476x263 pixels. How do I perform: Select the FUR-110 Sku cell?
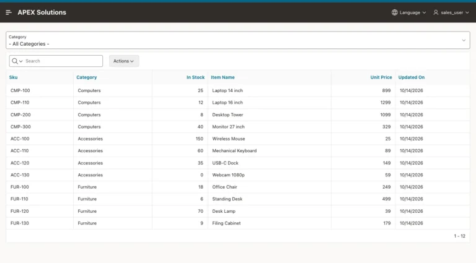click(x=40, y=199)
